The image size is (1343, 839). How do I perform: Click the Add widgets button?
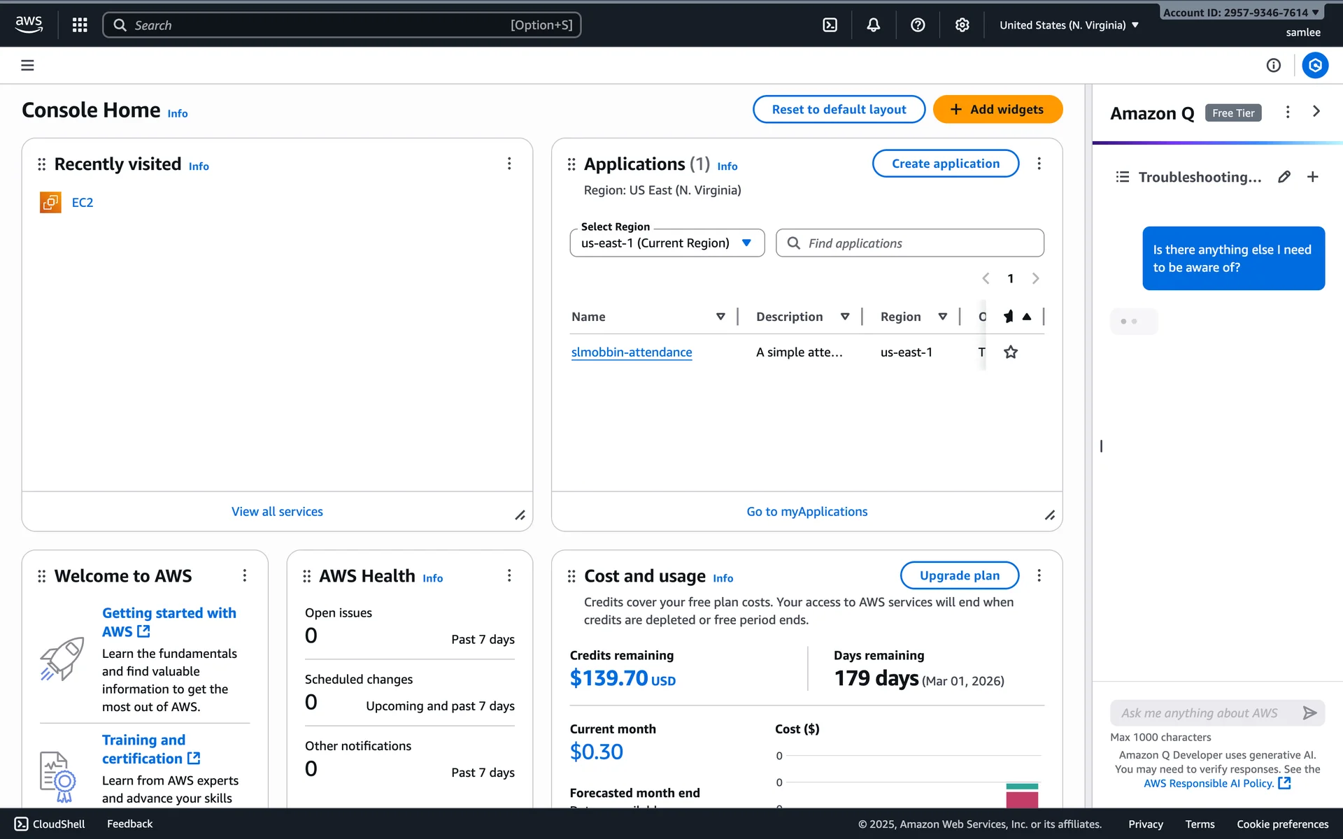click(997, 110)
